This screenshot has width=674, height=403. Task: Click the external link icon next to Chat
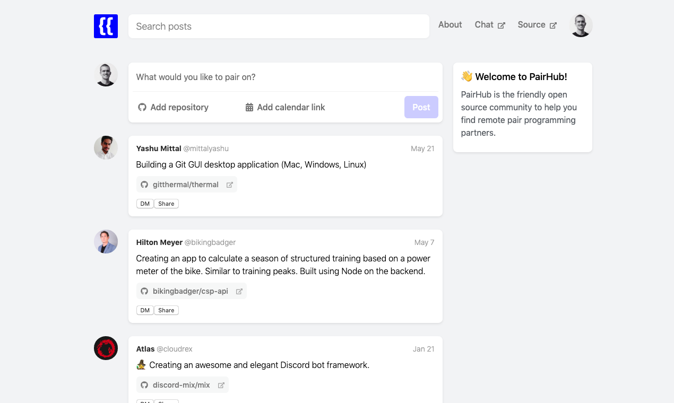pyautogui.click(x=502, y=25)
